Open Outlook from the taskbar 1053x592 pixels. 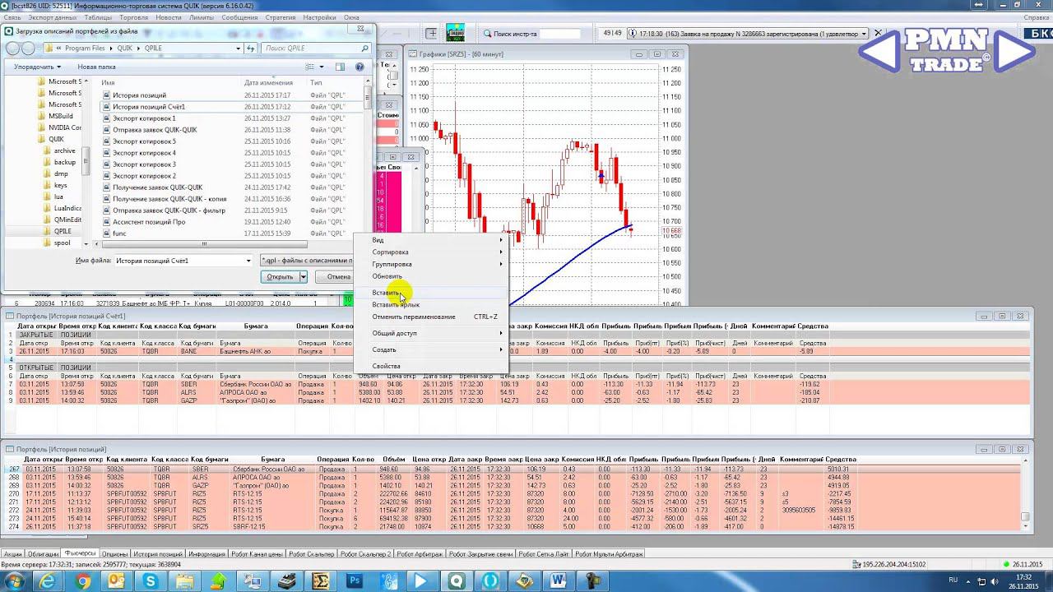pyautogui.click(x=117, y=580)
